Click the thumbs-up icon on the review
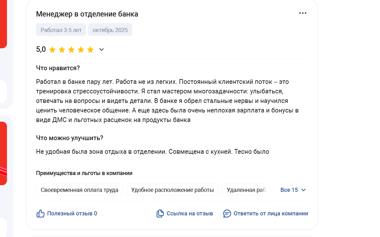 [x=41, y=213]
